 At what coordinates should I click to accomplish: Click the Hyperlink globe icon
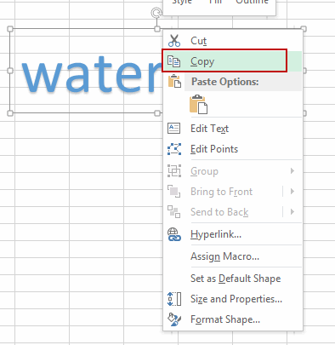[174, 234]
